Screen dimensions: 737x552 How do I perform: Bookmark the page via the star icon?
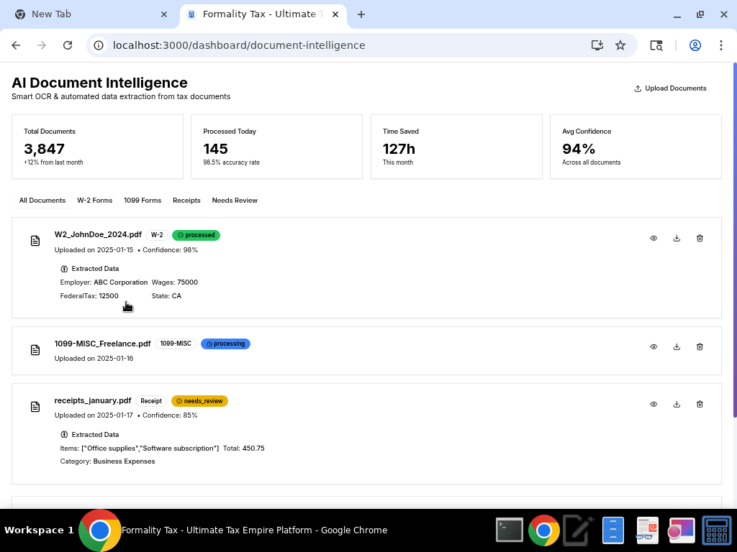[620, 45]
